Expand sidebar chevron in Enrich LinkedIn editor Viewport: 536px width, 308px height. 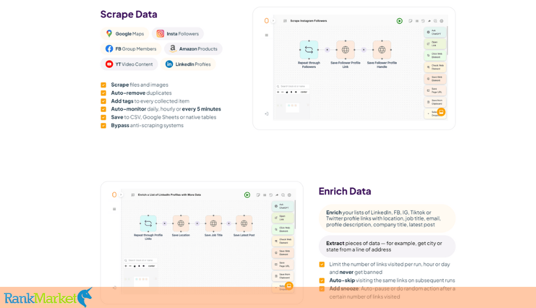(121, 195)
